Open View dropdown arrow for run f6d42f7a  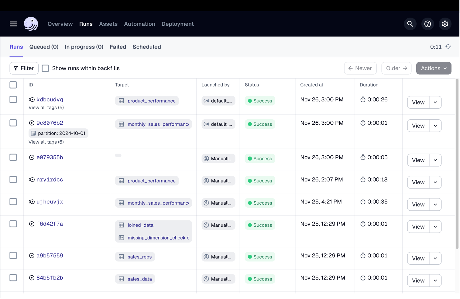(x=435, y=227)
